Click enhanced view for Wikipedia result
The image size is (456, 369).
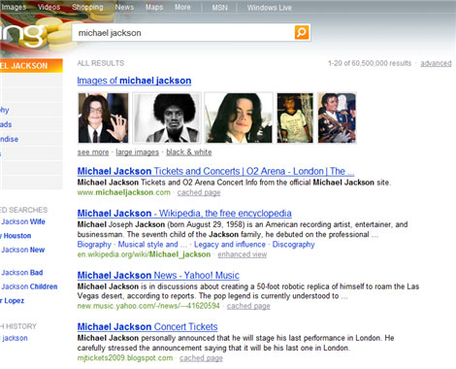pos(243,254)
